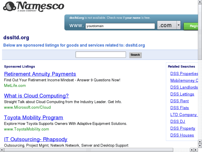Select DSS Landlords related search

[184, 87]
